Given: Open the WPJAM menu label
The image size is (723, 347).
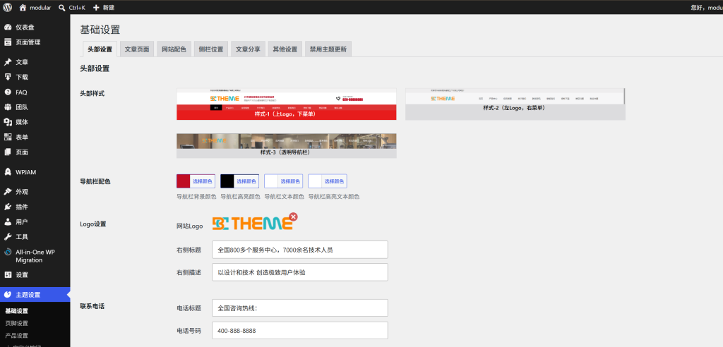Looking at the screenshot, I should point(26,172).
